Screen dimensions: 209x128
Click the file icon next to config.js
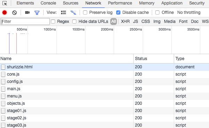[x=3, y=82]
